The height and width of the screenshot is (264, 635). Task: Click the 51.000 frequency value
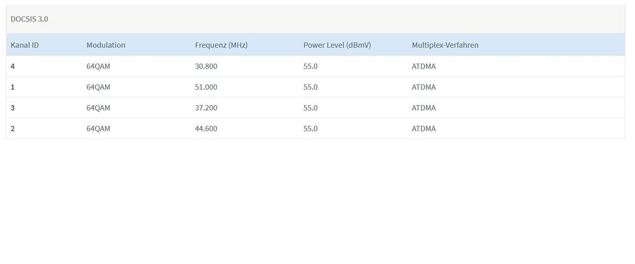click(206, 87)
